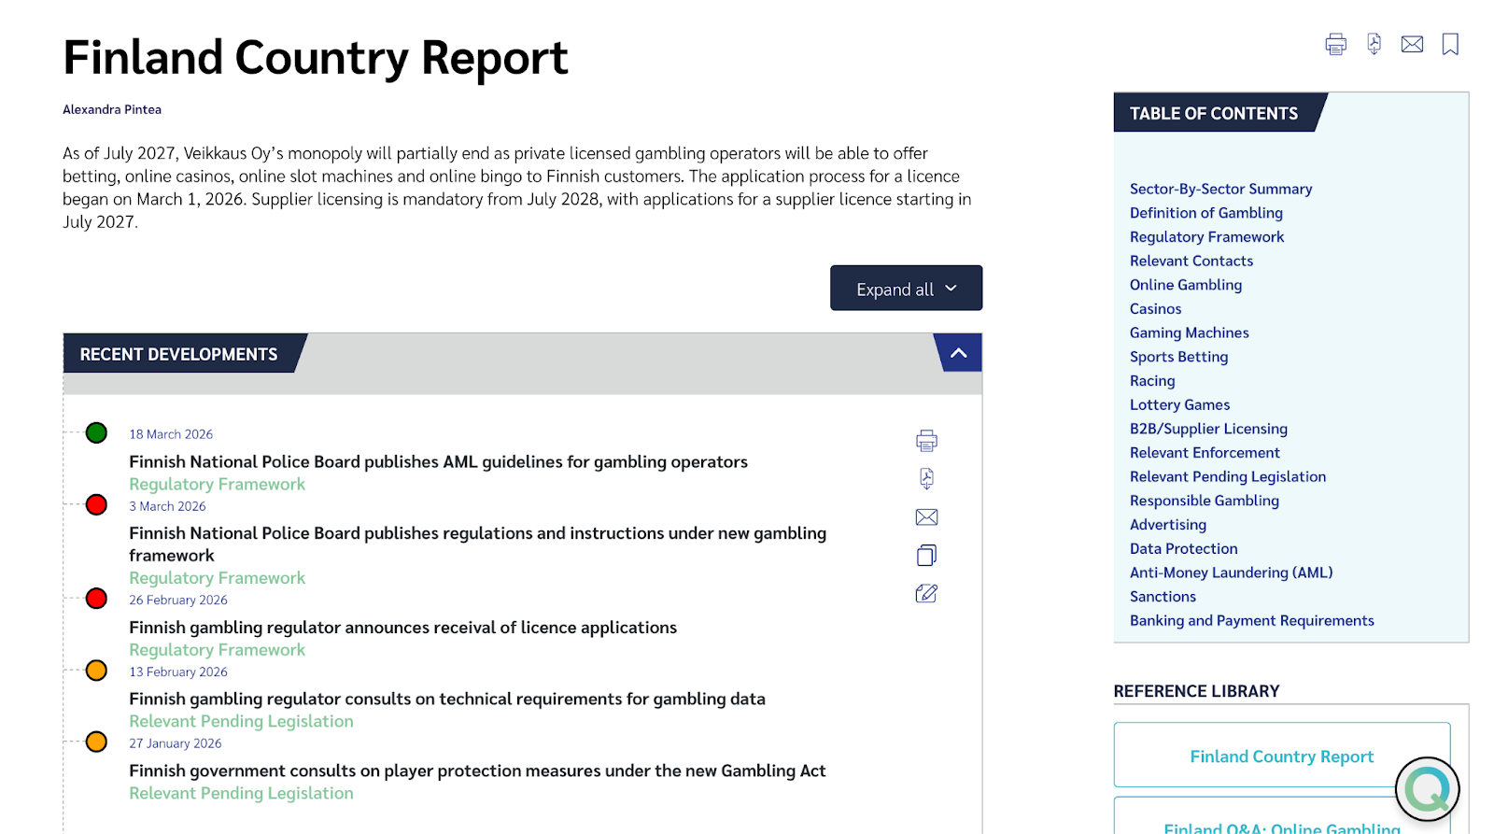Open receival of licence applications article
Viewport: 1494px width, 834px height.
point(402,627)
